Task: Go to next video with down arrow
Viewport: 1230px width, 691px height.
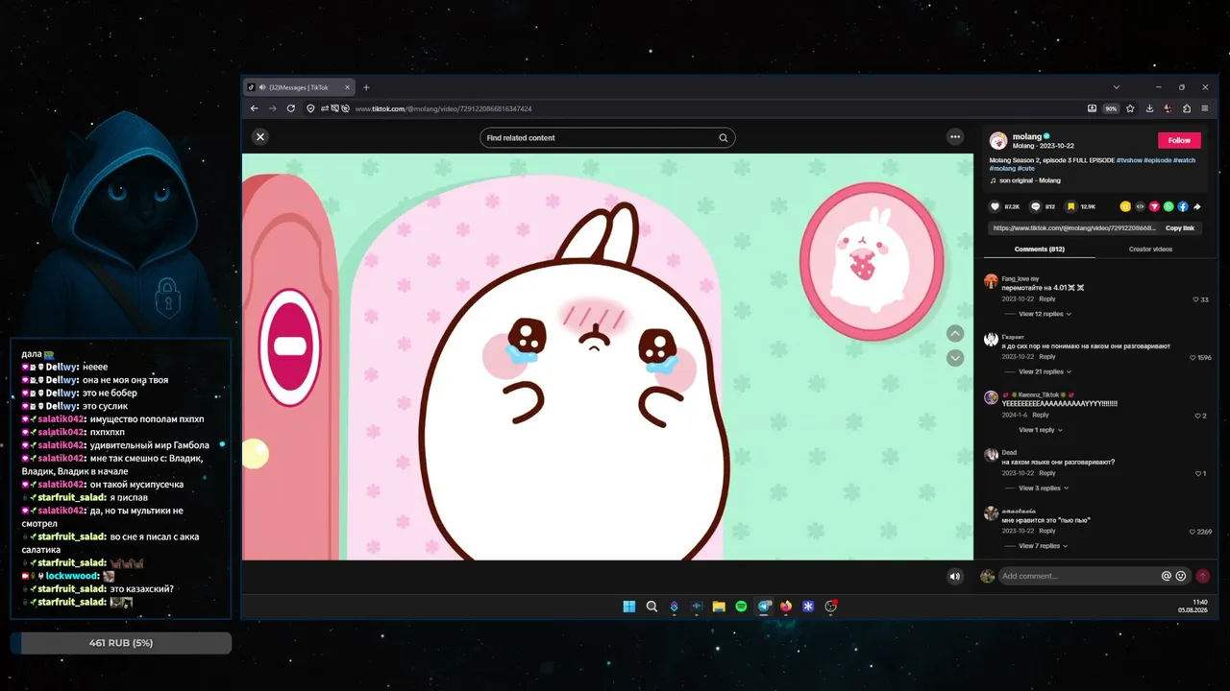Action: [x=955, y=358]
